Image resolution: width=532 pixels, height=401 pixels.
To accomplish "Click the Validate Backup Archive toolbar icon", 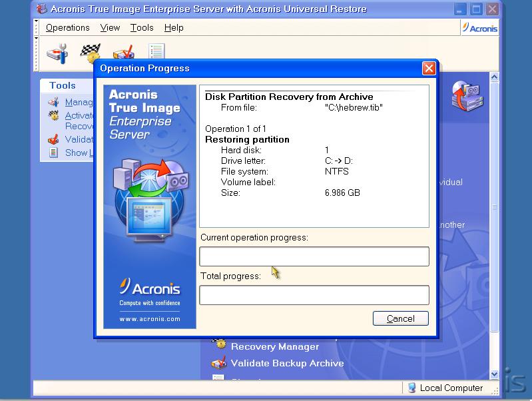I will point(123,53).
